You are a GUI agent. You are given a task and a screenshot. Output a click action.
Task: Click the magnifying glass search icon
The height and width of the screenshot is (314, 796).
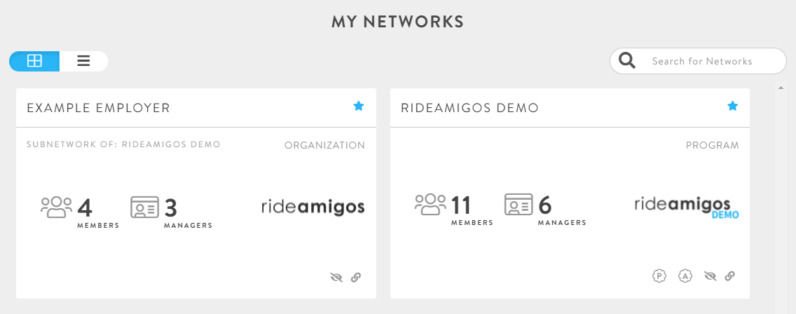627,61
